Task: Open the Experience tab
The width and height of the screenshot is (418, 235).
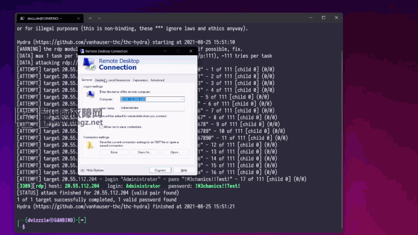Action: click(x=140, y=80)
